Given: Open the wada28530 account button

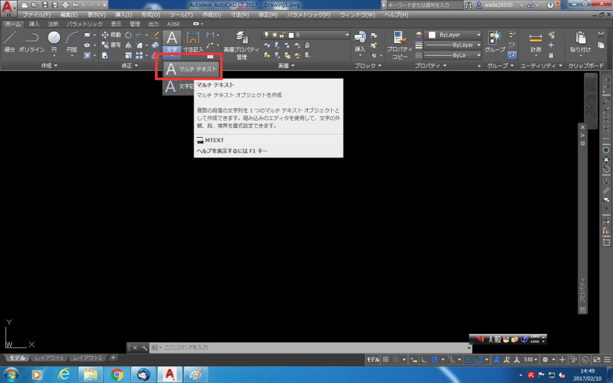Looking at the screenshot, I should 499,5.
